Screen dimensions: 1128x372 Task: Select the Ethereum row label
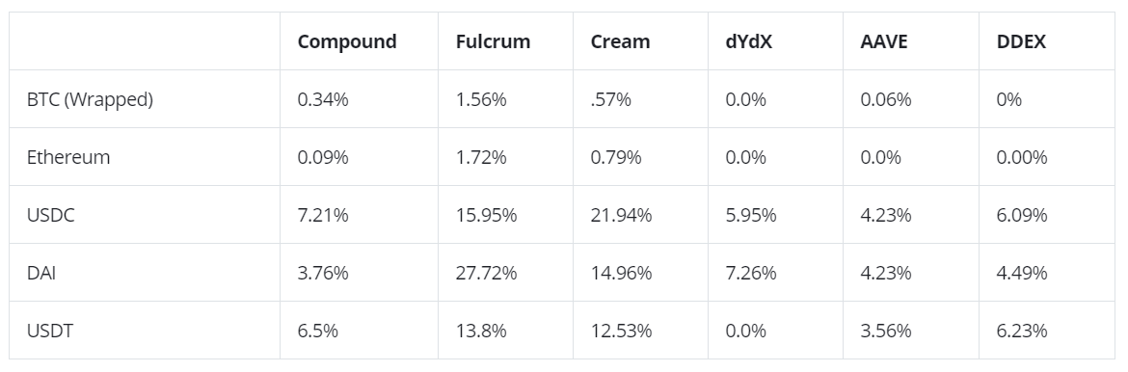point(68,157)
